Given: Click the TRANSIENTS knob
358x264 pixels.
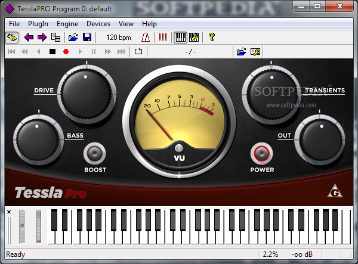Looking at the screenshot, I should [x=271, y=95].
